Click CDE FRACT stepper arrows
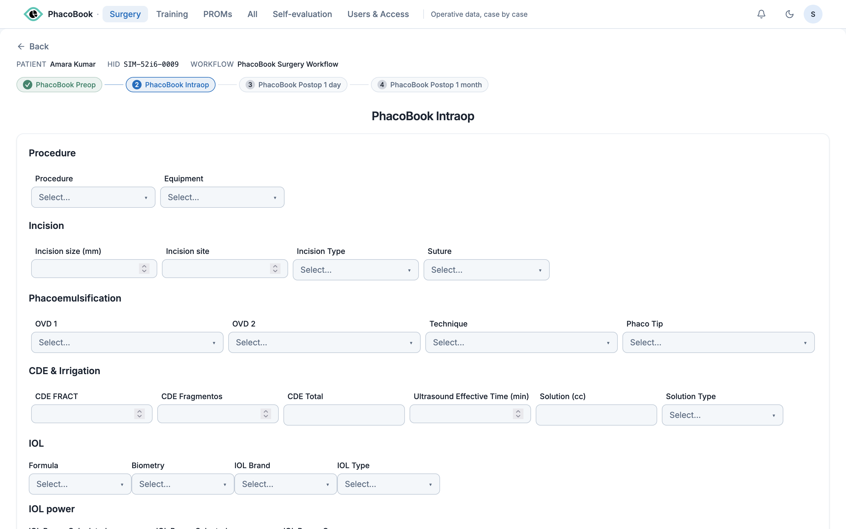Image resolution: width=846 pixels, height=529 pixels. [140, 414]
